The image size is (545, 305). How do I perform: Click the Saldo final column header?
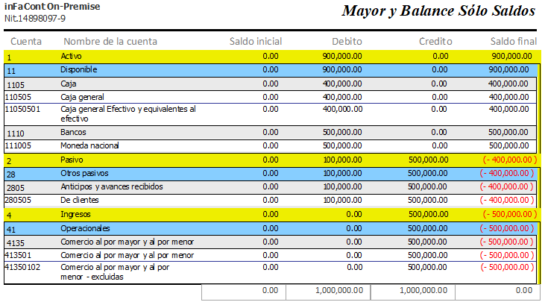(x=514, y=41)
